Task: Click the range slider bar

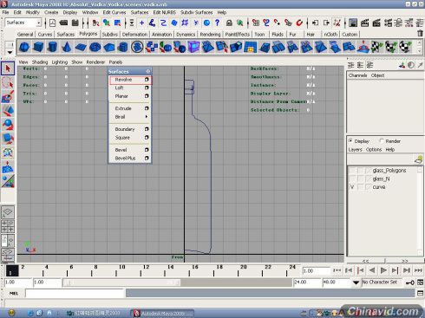Action: pos(121,282)
